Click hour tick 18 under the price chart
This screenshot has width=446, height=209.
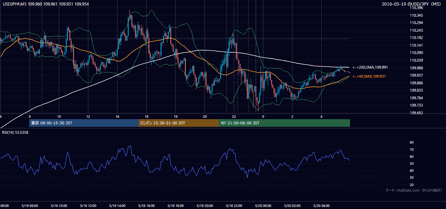click(176, 117)
